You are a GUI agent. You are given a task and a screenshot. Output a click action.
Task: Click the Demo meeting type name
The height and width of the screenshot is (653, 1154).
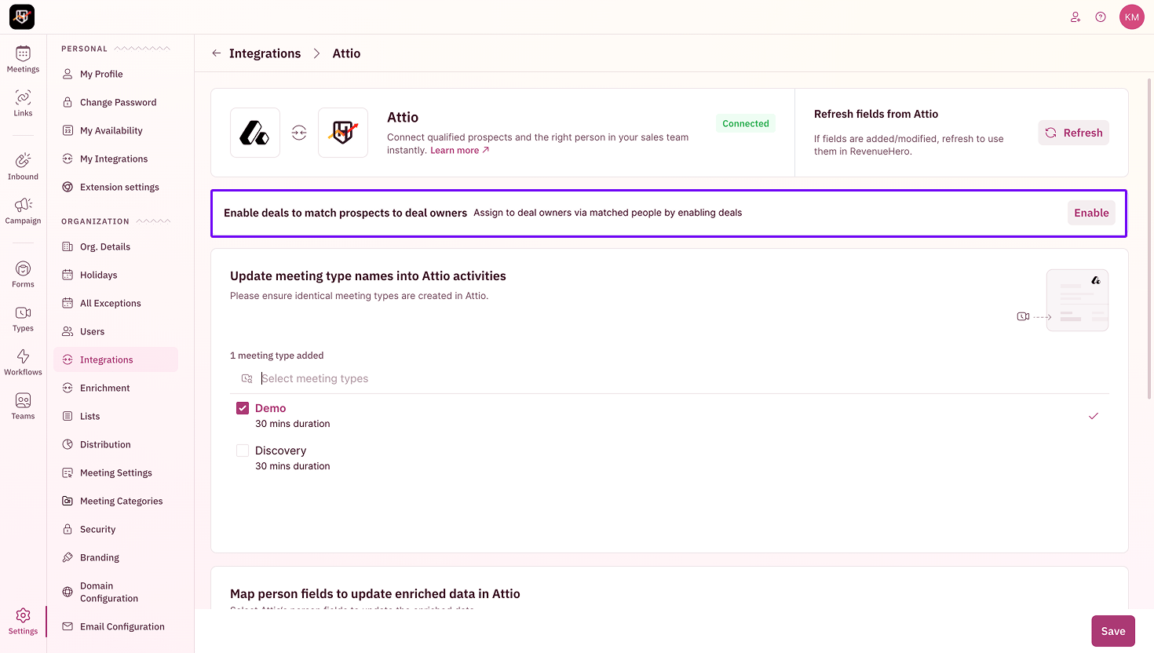[x=270, y=408]
